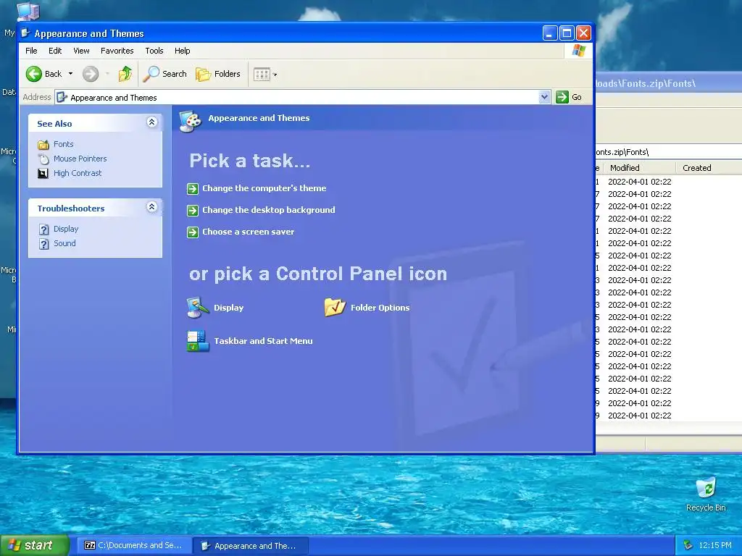This screenshot has width=742, height=556.
Task: Open the File menu
Action: point(31,51)
